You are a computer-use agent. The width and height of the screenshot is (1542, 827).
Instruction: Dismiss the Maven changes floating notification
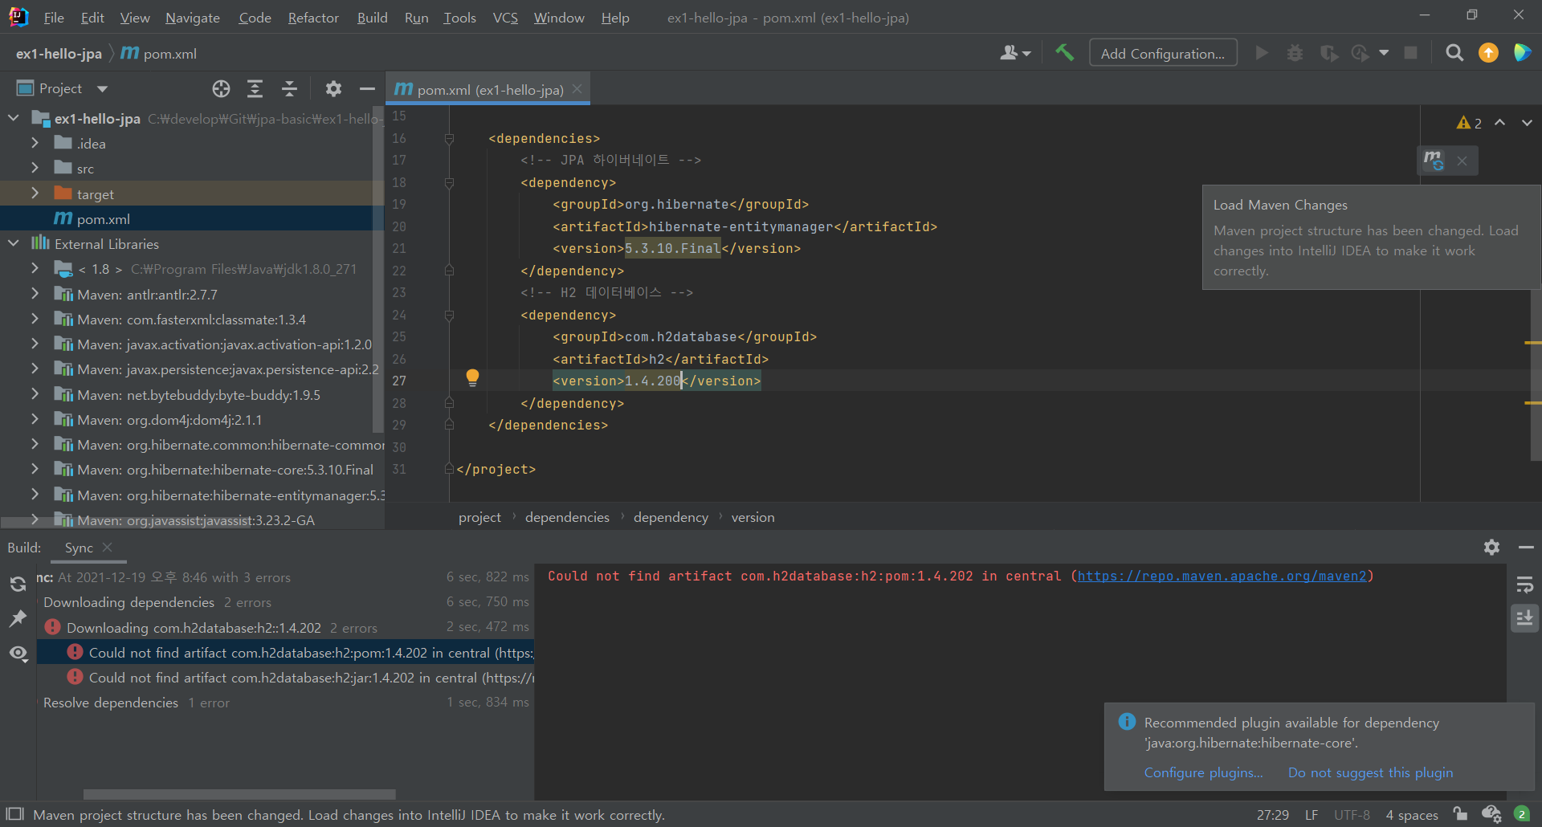click(x=1462, y=161)
